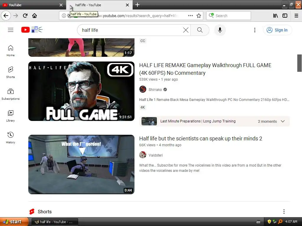
Task: Click '538K views' text
Action: coord(148,79)
